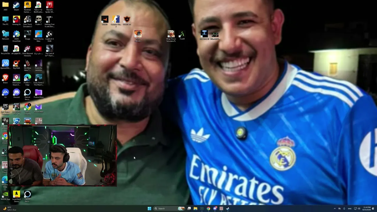Open the Proton Mail shortcut

tap(39, 108)
